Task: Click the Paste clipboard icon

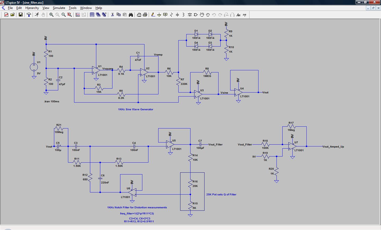Action: click(x=125, y=15)
